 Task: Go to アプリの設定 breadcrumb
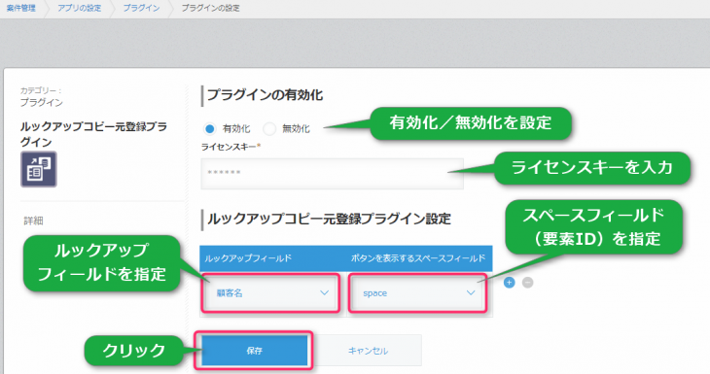[79, 8]
